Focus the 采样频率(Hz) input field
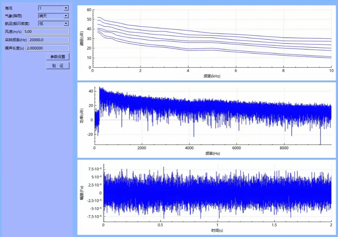 [x=49, y=40]
